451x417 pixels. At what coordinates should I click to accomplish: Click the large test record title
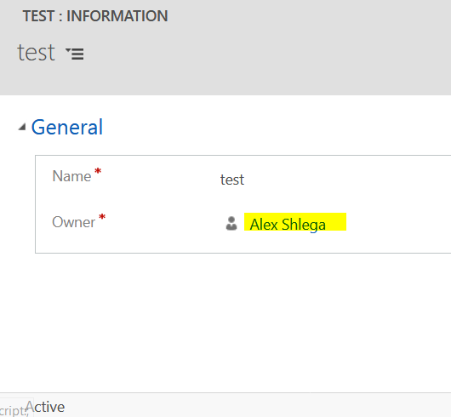click(36, 53)
